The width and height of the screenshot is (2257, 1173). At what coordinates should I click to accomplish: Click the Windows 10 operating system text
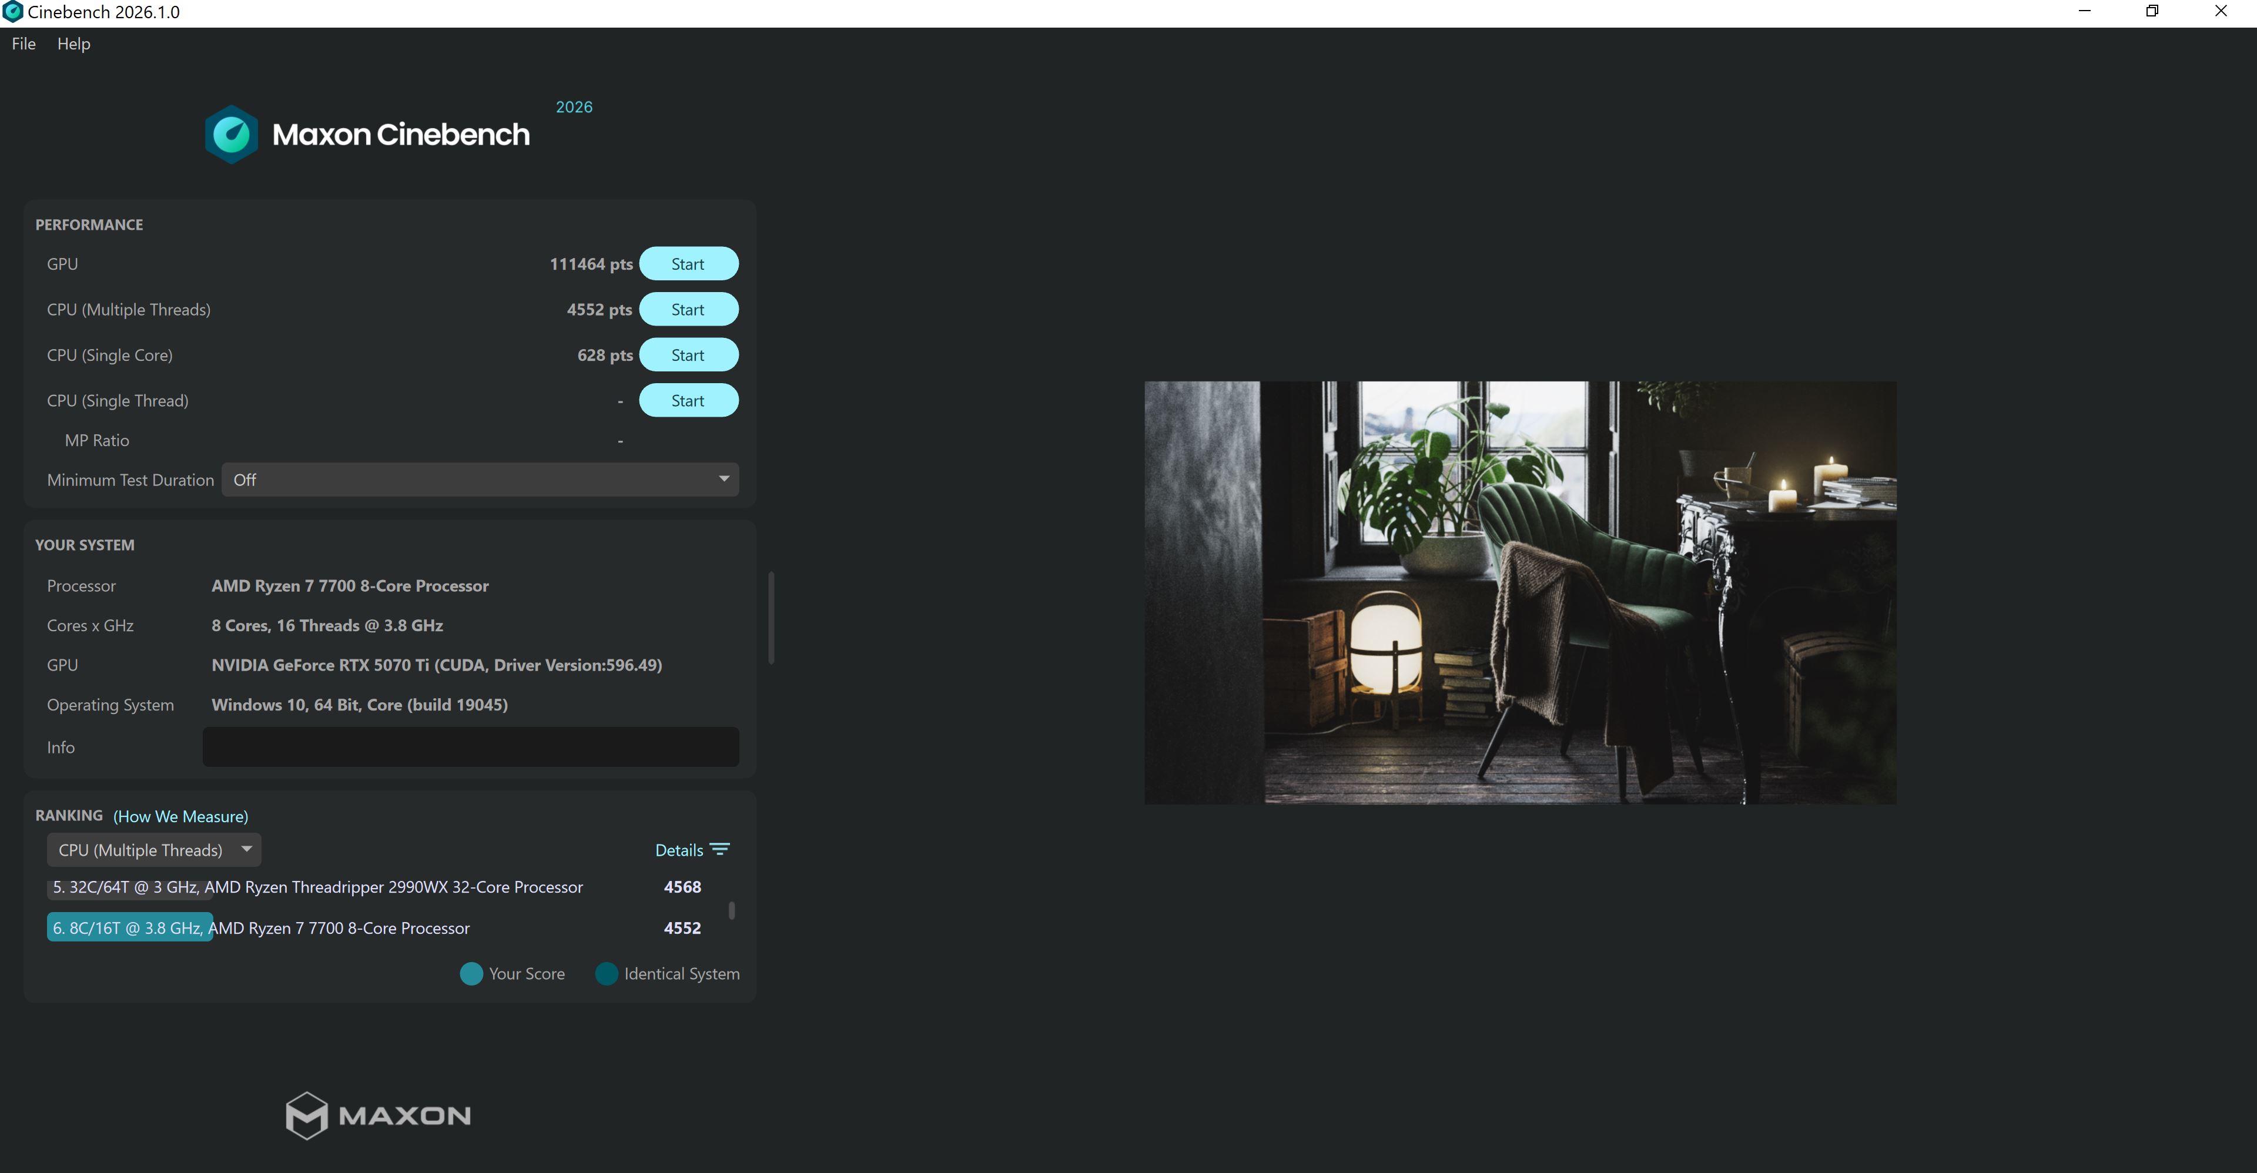(359, 704)
